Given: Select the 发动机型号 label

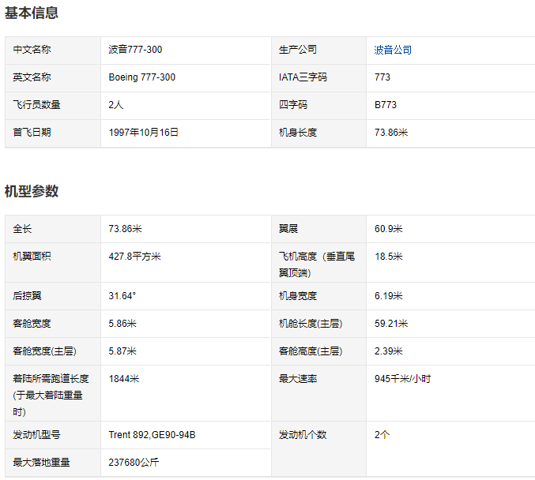Looking at the screenshot, I should pyautogui.click(x=36, y=435).
